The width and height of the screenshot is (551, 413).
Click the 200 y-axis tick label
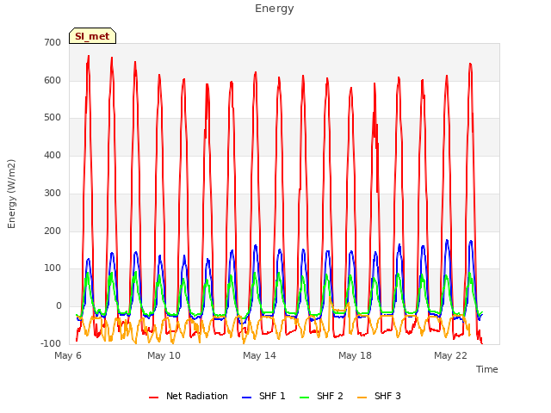coord(53,231)
